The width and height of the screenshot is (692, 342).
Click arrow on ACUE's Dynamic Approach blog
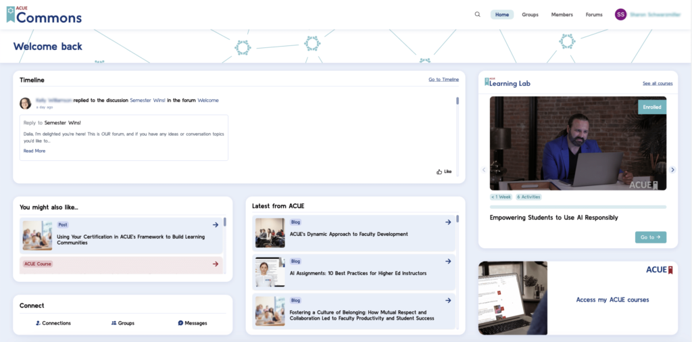coord(448,222)
